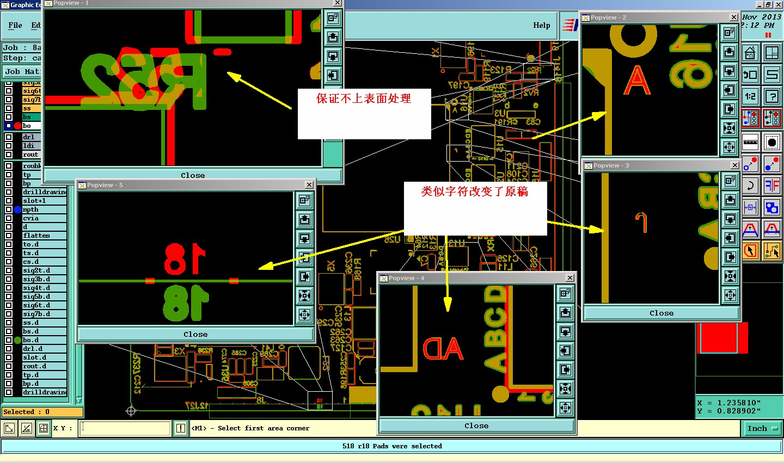This screenshot has width=784, height=463.
Task: Click the exclamation mark button
Action: (x=181, y=428)
